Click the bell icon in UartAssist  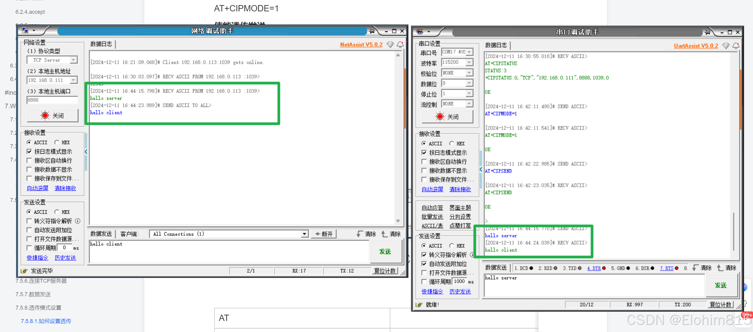[x=736, y=46]
